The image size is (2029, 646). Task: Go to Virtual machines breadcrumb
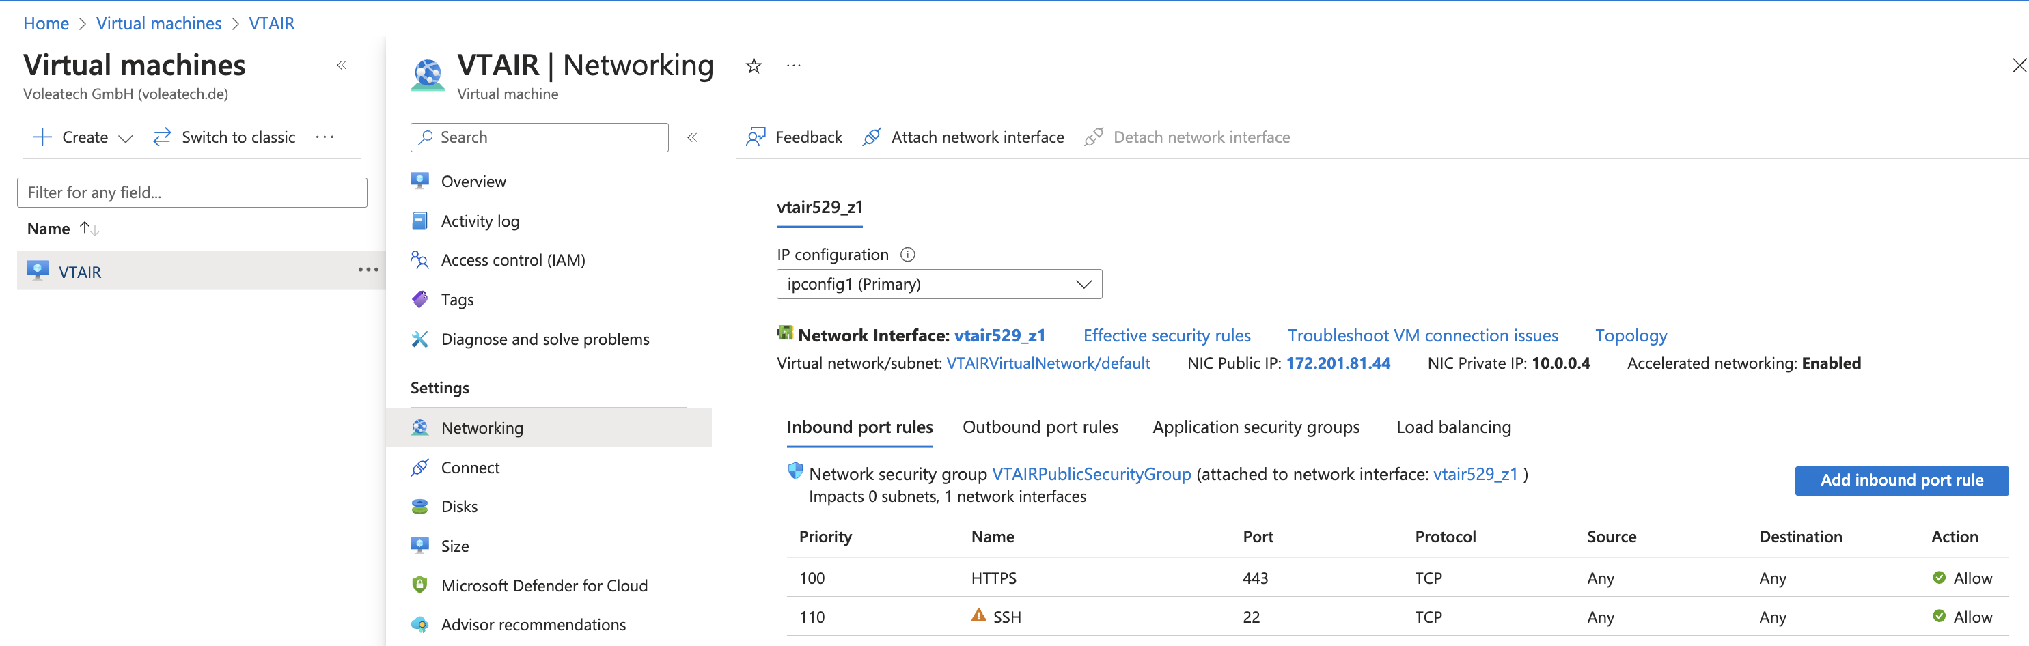(159, 24)
